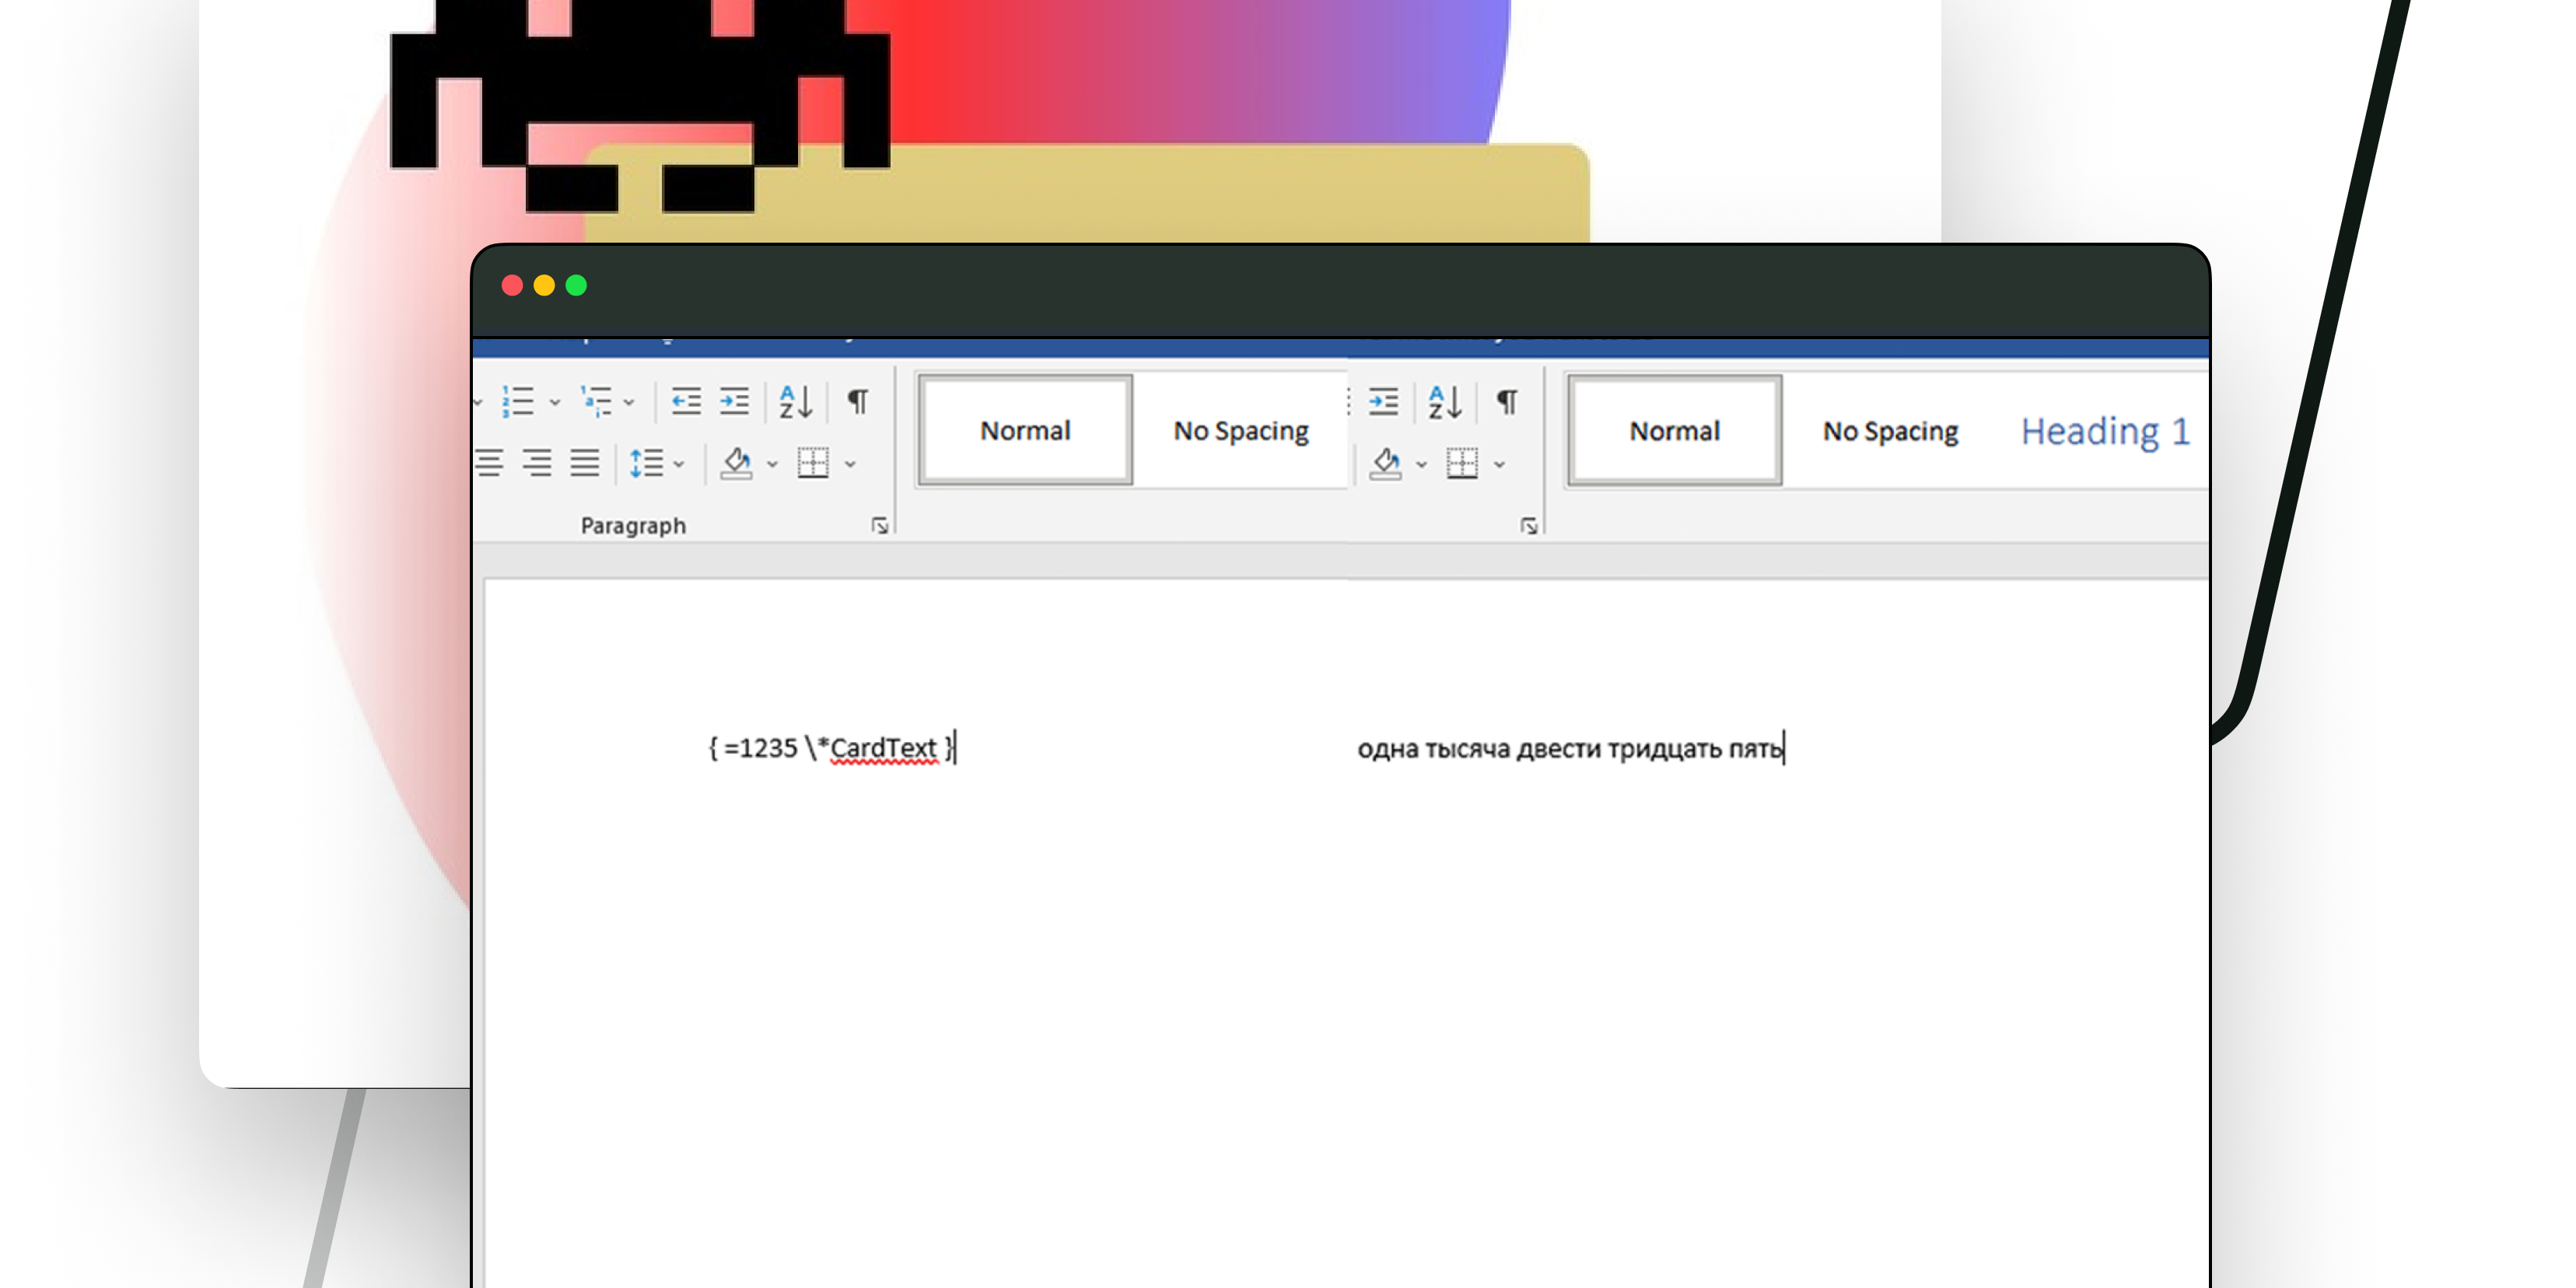Toggle paragraph marks above the Paragraph label
2576x1288 pixels.
pos(858,402)
